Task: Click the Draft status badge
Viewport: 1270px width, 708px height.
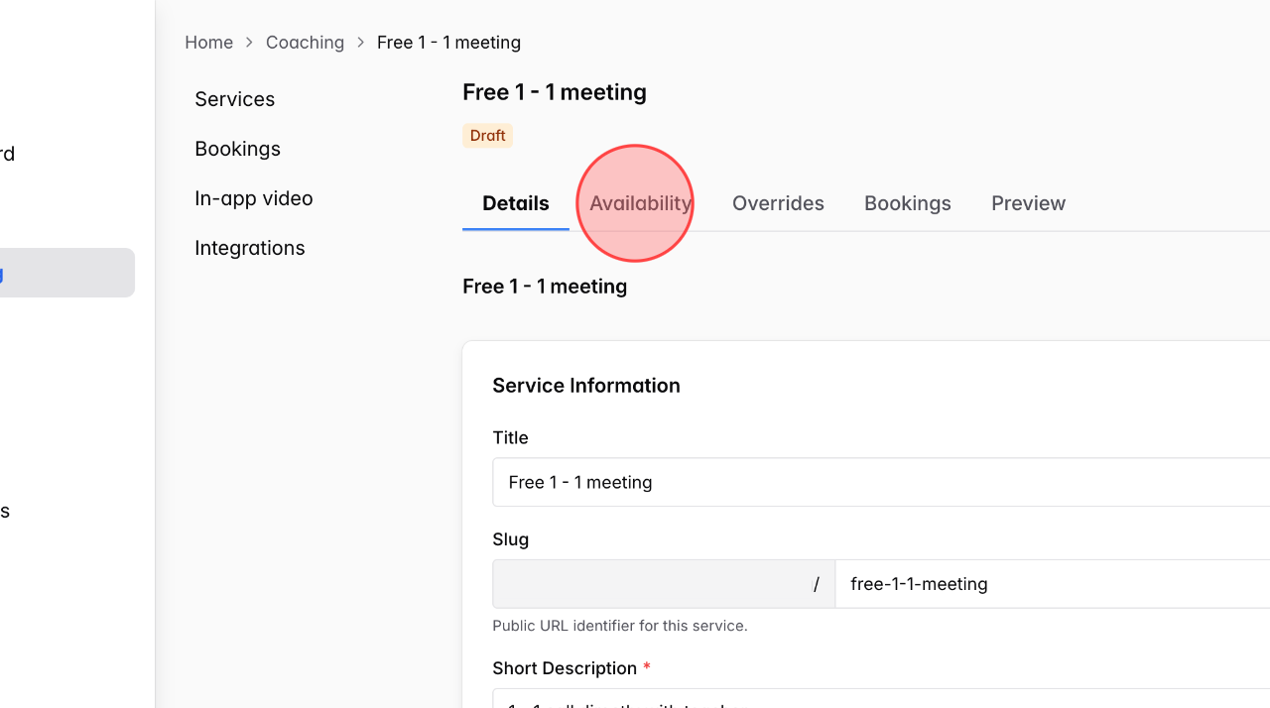Action: (x=487, y=135)
